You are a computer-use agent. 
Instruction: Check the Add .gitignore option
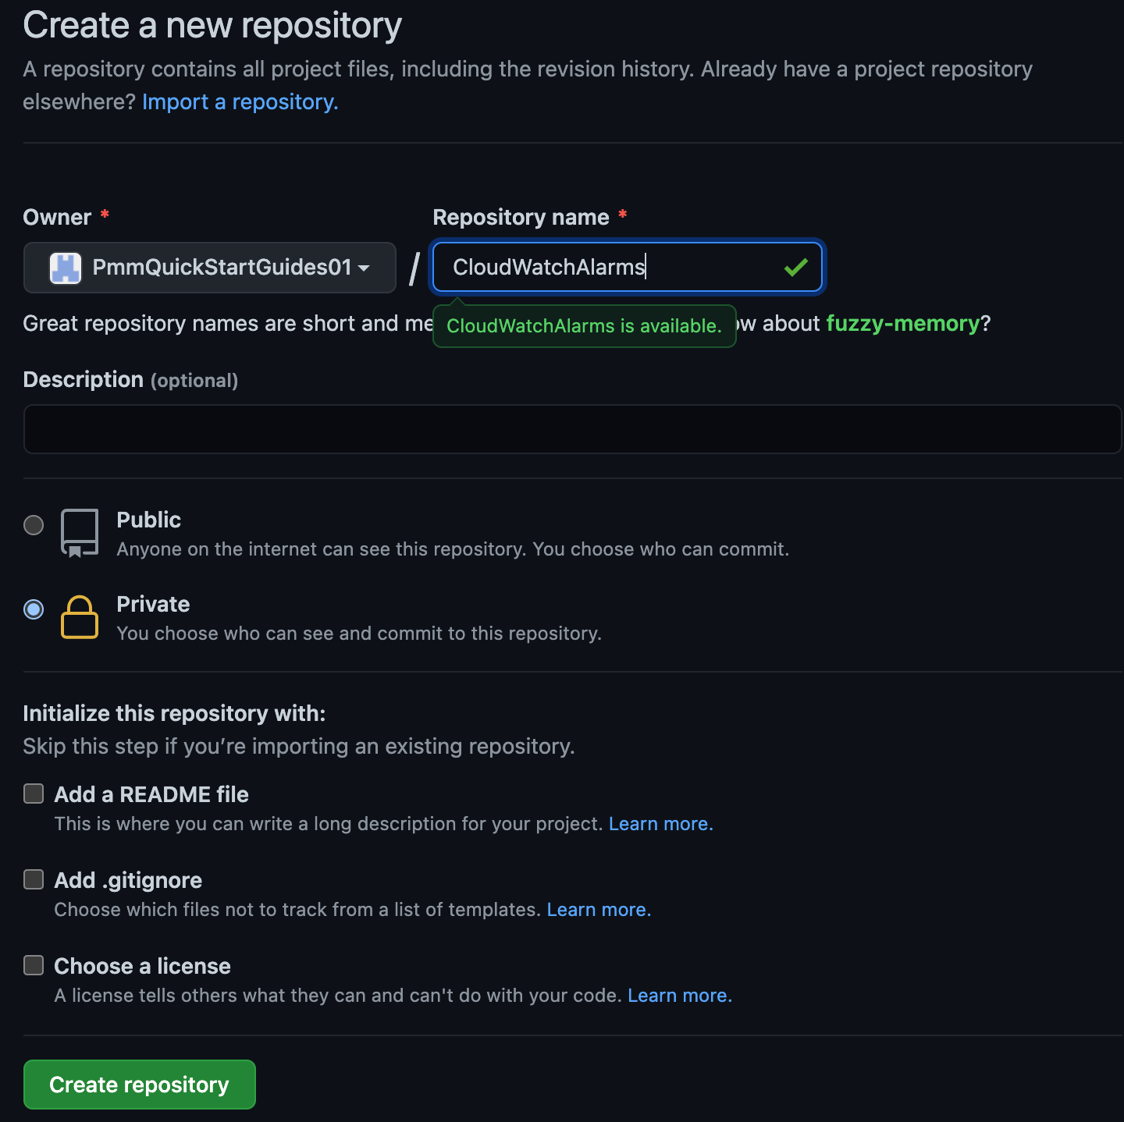pos(34,879)
